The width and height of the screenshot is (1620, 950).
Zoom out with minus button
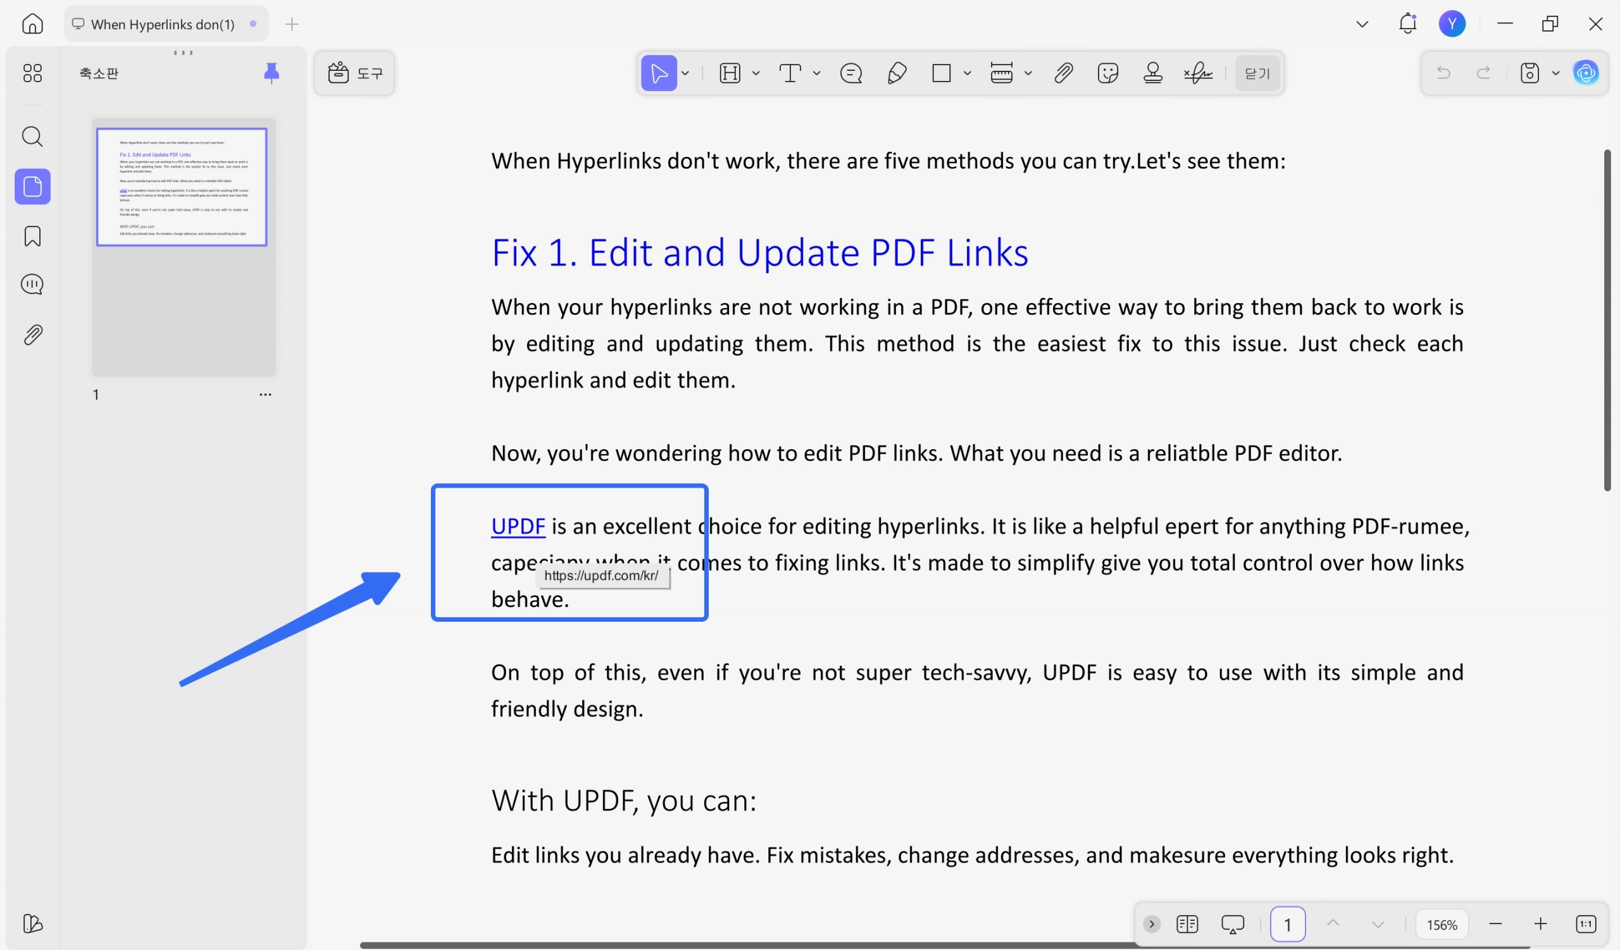click(1495, 924)
